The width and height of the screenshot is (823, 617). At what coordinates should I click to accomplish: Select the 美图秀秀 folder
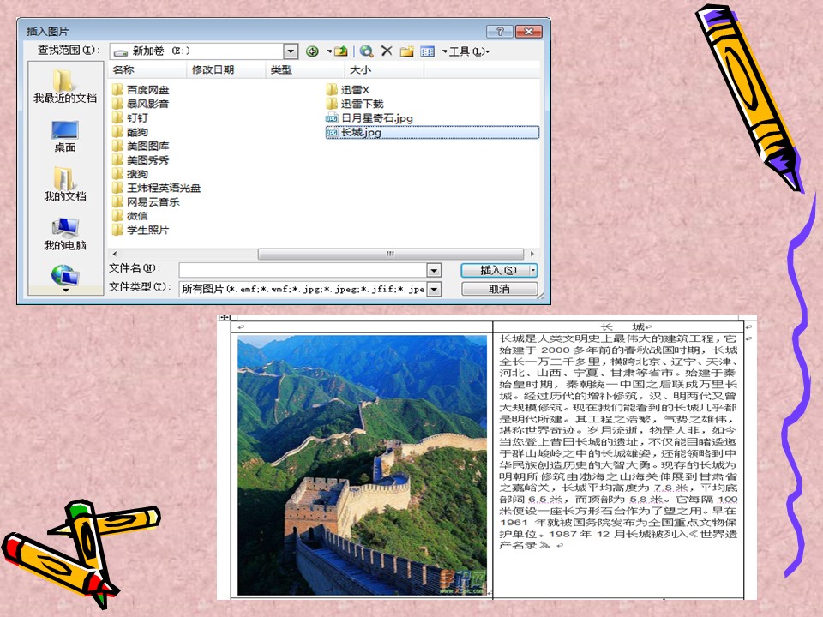coord(141,160)
